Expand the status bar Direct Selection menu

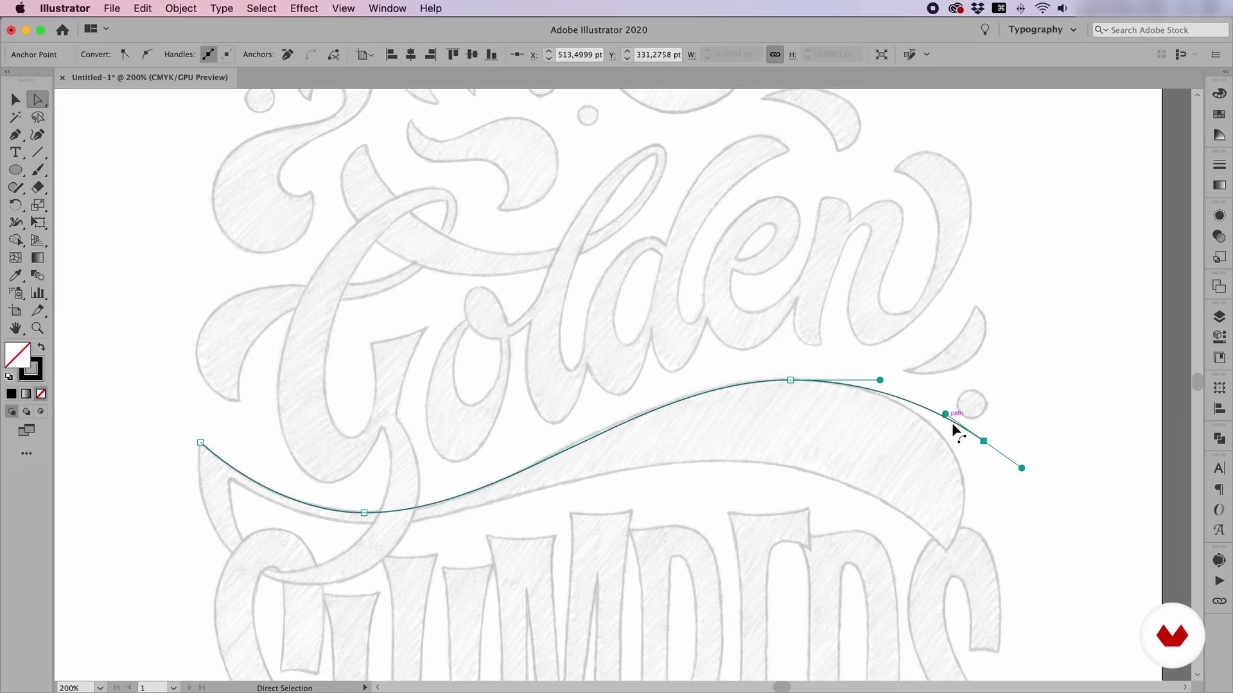(x=365, y=687)
